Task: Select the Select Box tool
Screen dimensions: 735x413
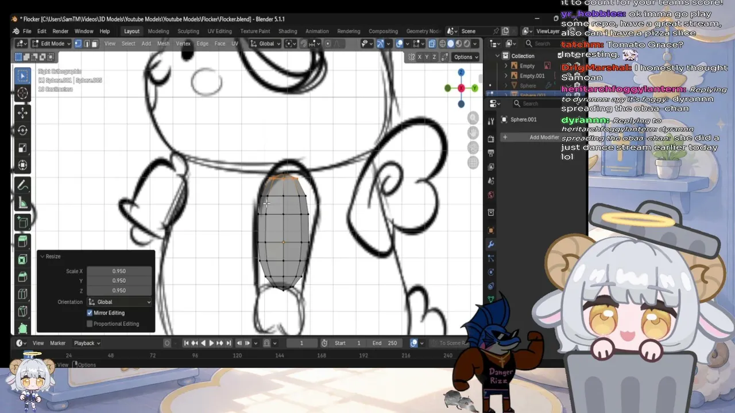Action: click(x=22, y=76)
